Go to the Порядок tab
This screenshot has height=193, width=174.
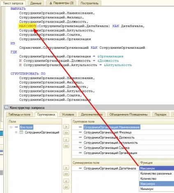tap(160, 114)
